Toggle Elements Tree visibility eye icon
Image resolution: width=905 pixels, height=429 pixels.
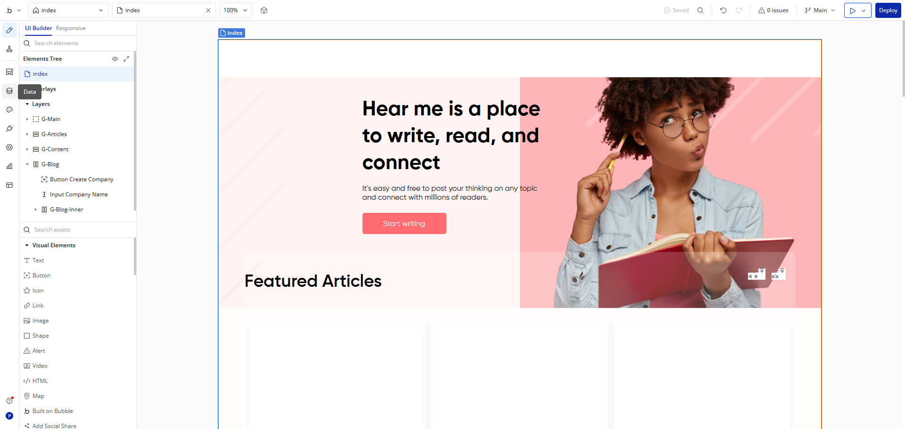click(x=115, y=59)
